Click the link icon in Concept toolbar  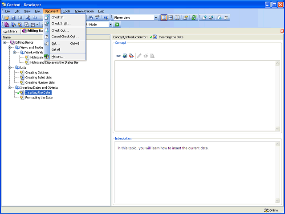(118, 56)
